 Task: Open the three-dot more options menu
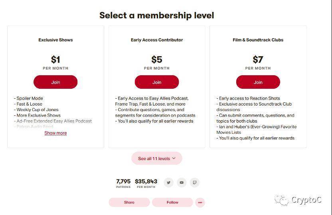coord(200,202)
